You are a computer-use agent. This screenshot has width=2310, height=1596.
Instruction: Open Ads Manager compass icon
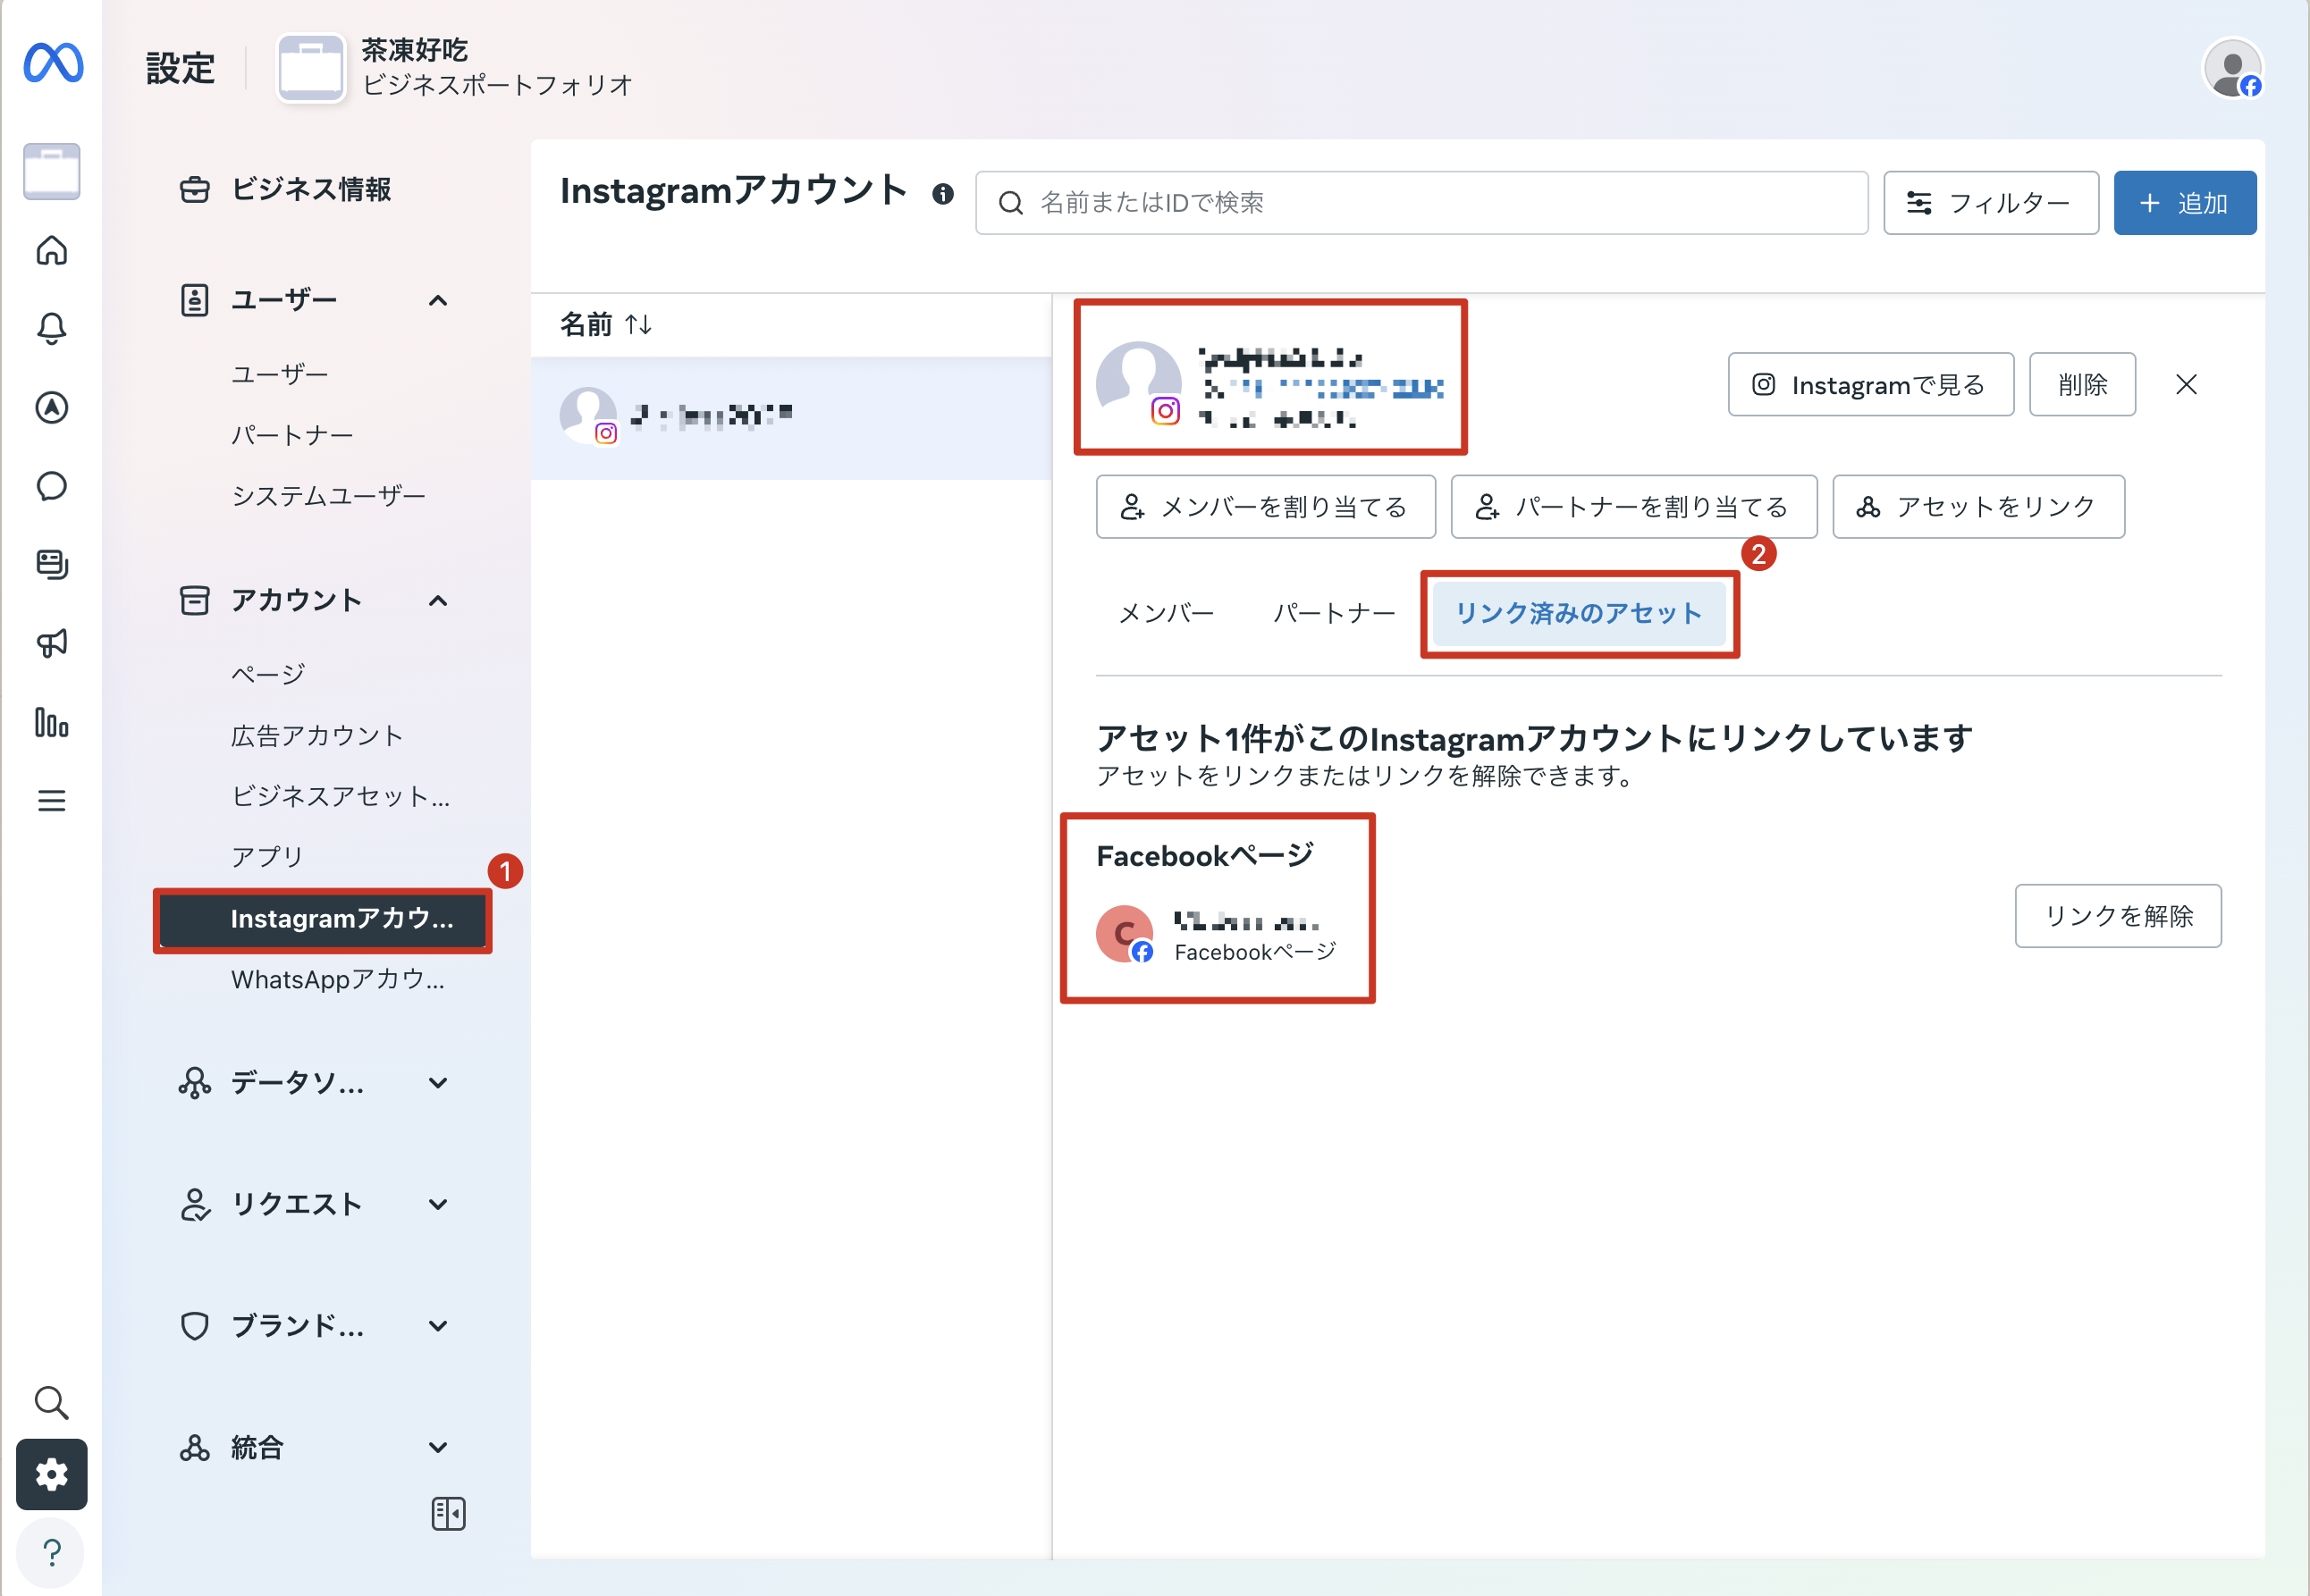tap(52, 408)
